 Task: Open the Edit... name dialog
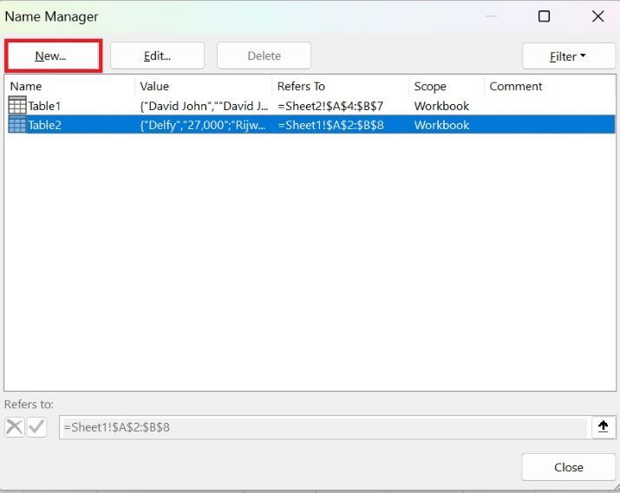157,55
